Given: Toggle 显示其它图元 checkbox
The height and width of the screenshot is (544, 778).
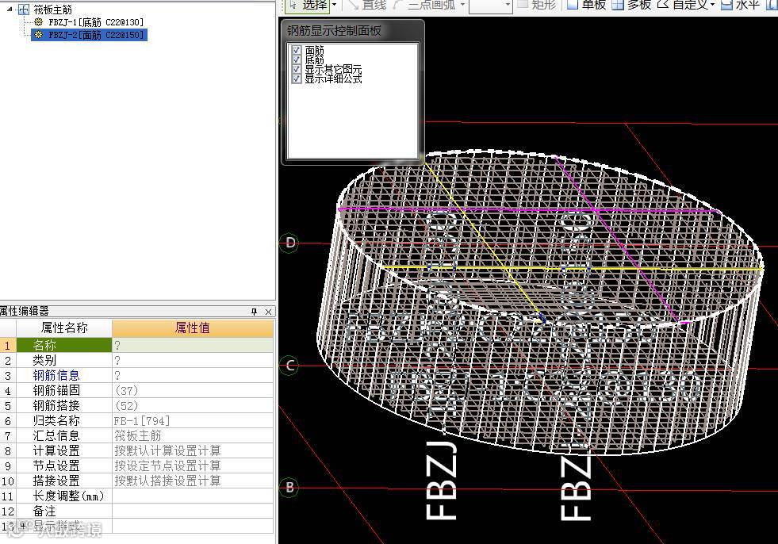Looking at the screenshot, I should 297,70.
